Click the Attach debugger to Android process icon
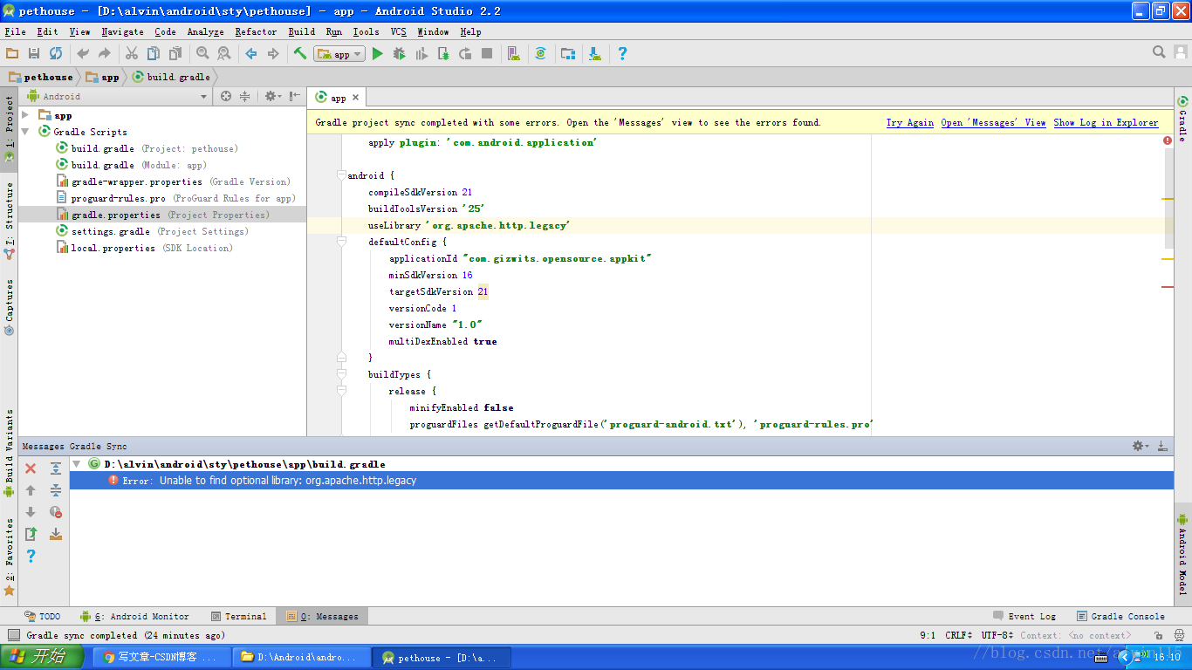This screenshot has width=1192, height=670. pos(443,53)
